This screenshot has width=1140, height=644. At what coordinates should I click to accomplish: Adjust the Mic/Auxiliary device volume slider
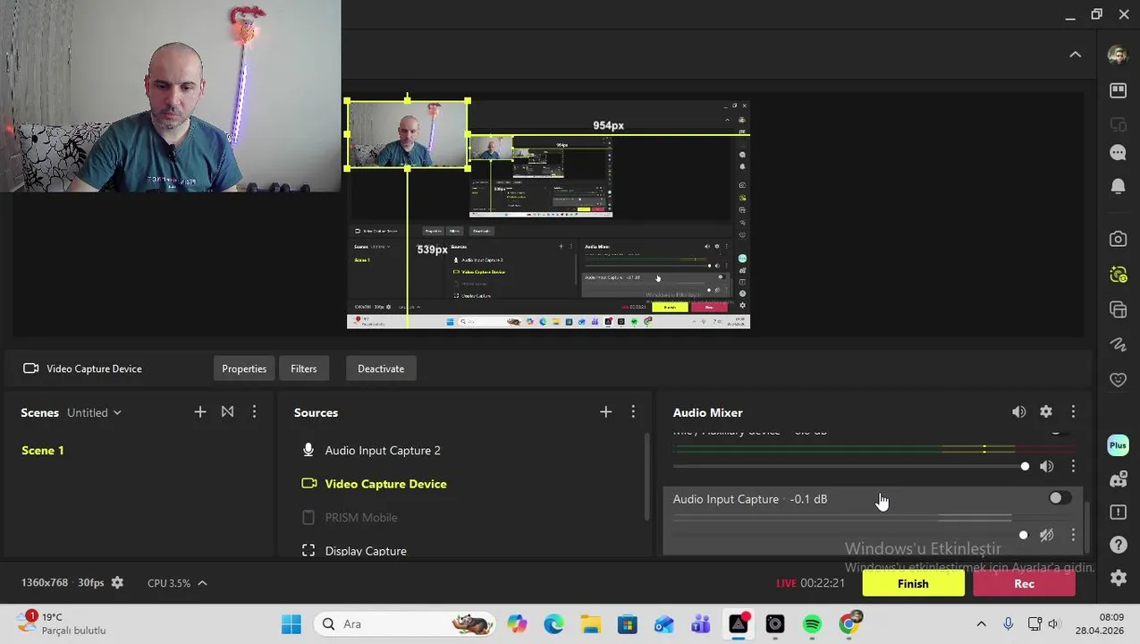click(849, 466)
